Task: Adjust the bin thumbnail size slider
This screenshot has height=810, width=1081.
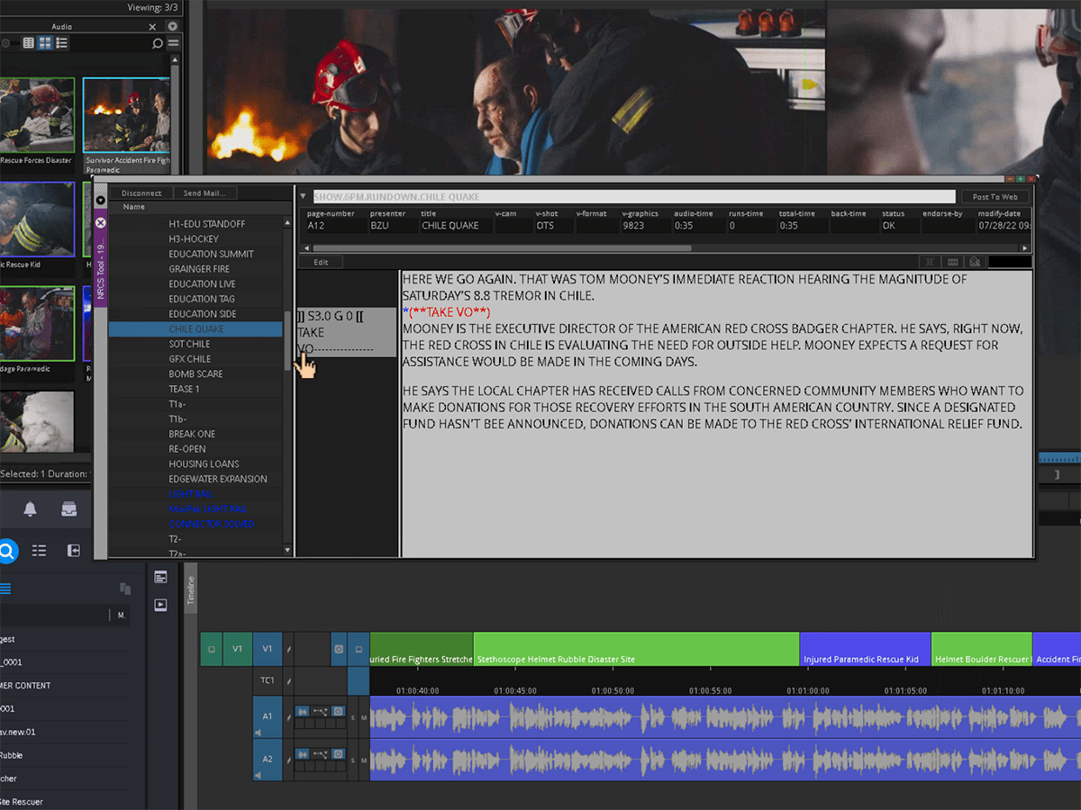Action: (6, 42)
